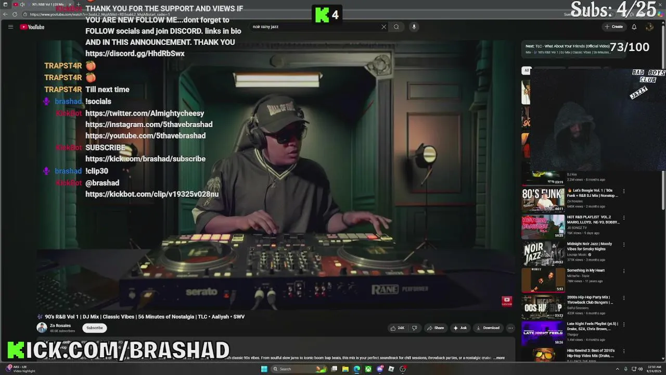Image resolution: width=666 pixels, height=375 pixels.
Task: Open Midnight Noir Jazz video thumbnail
Action: point(543,253)
